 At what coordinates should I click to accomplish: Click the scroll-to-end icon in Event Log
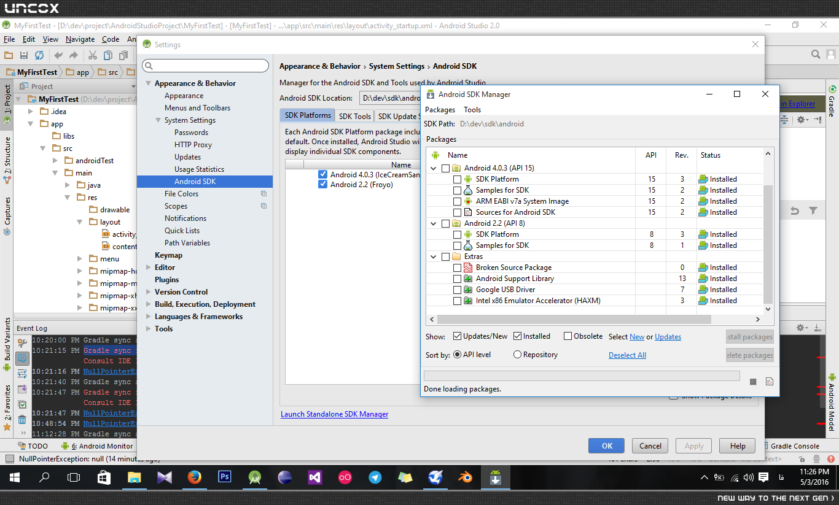click(x=22, y=389)
